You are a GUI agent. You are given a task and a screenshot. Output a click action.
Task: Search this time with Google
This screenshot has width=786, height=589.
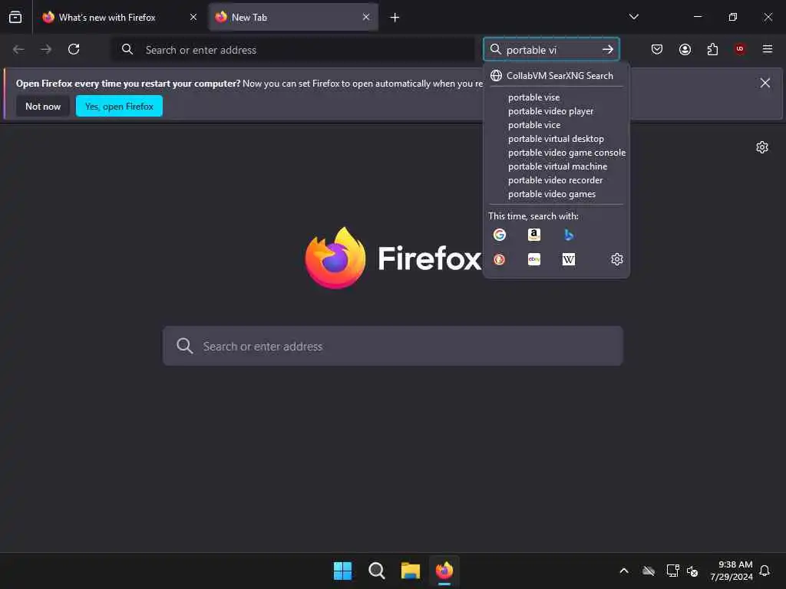coord(499,235)
